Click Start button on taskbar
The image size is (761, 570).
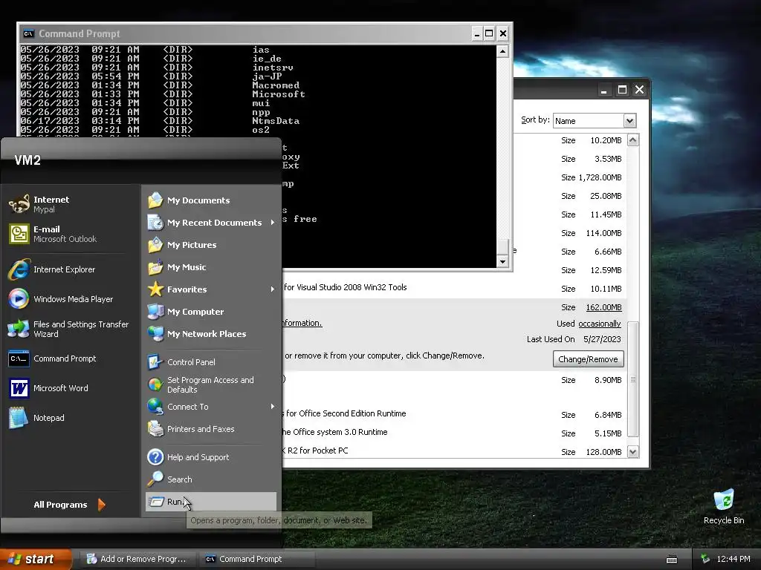[x=36, y=560]
